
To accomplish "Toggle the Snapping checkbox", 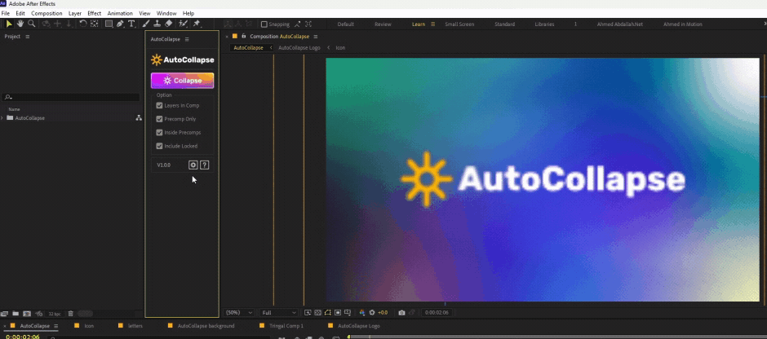I will pyautogui.click(x=264, y=24).
